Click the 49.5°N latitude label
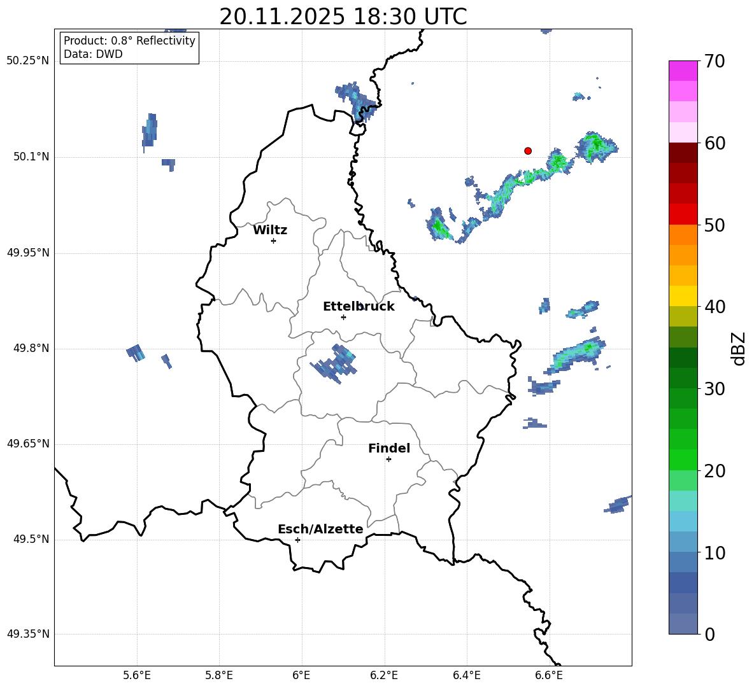The height and width of the screenshot is (688, 754). 31,539
